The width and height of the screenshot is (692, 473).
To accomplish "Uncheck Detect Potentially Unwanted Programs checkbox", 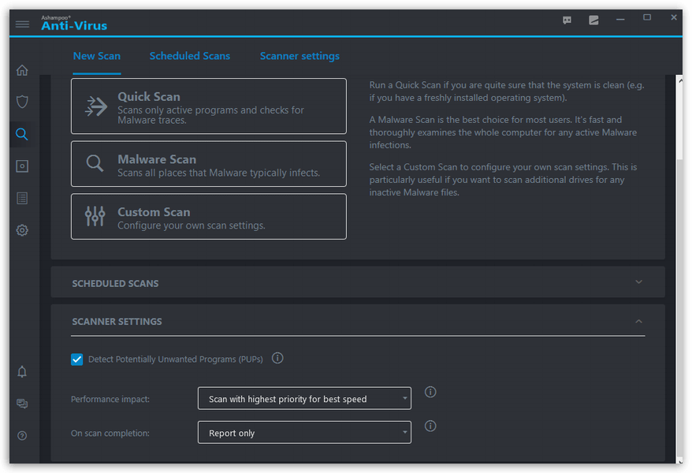I will pyautogui.click(x=77, y=359).
